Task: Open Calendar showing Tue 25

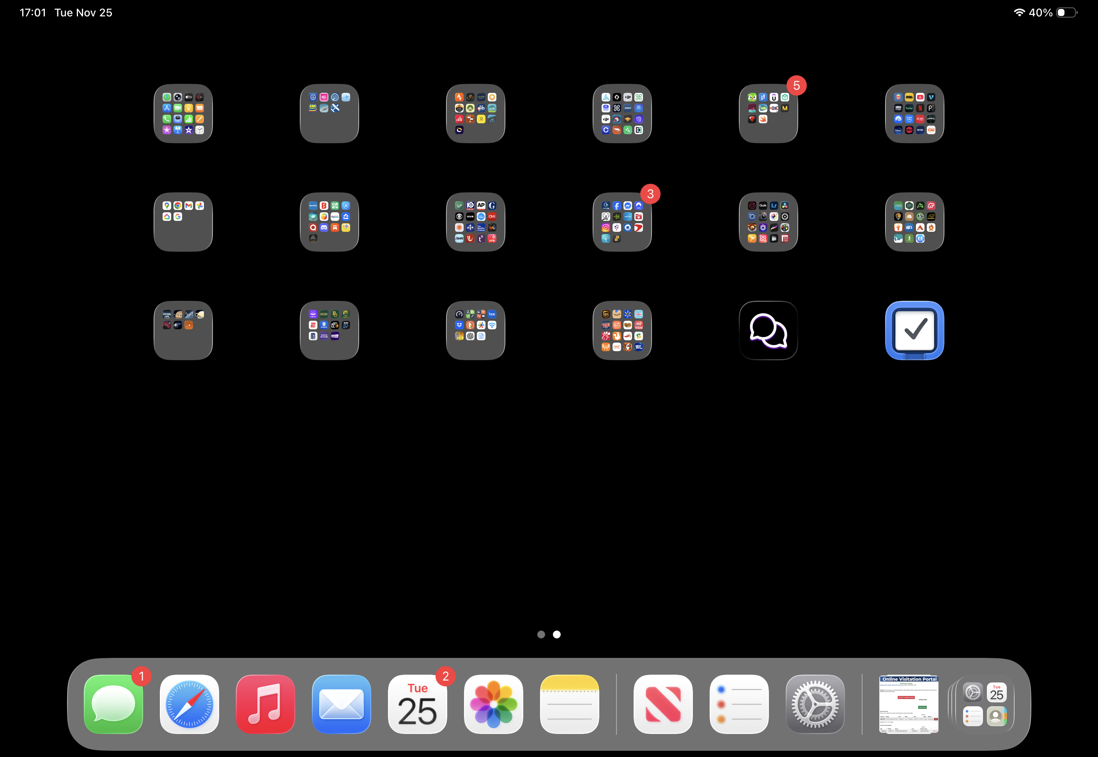Action: tap(418, 704)
